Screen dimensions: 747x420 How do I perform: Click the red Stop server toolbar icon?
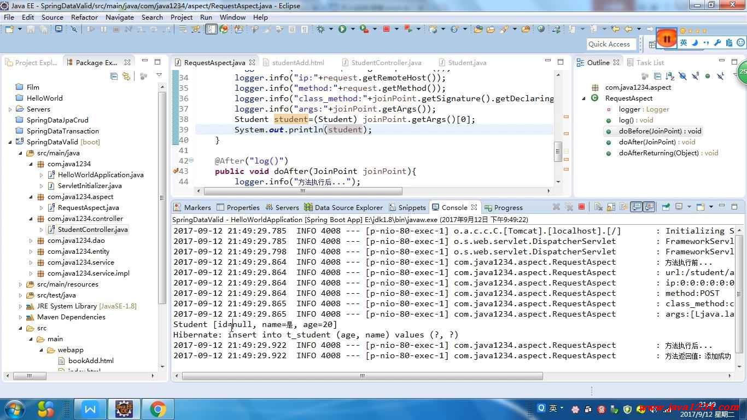386,29
